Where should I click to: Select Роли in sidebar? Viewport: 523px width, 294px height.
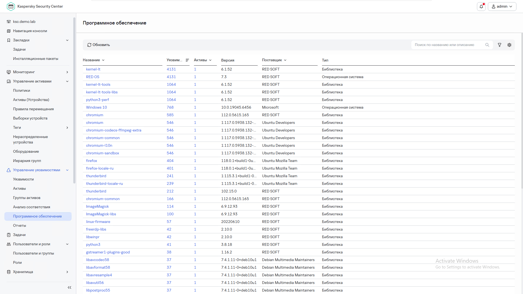(17, 263)
